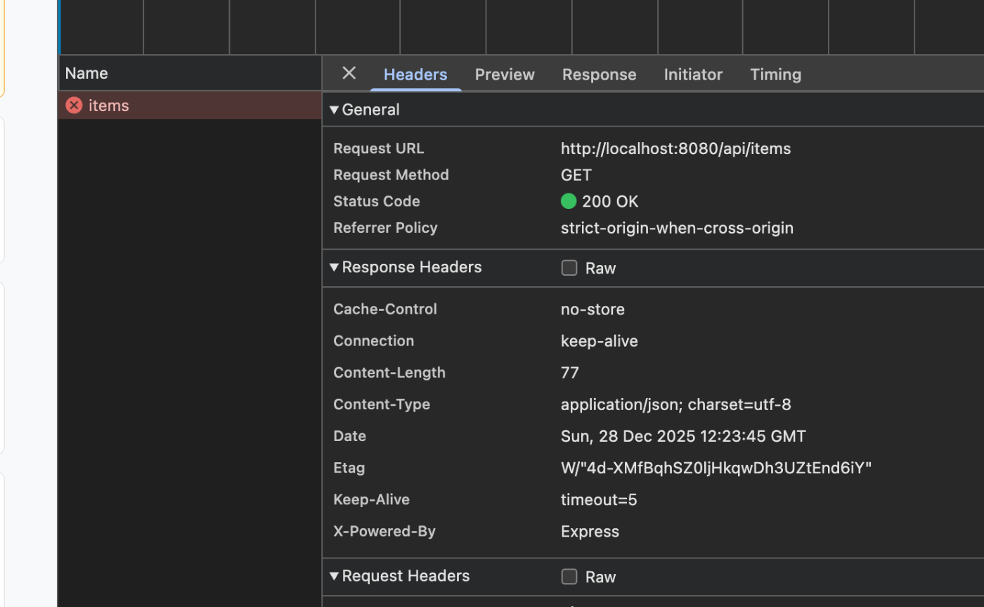This screenshot has height=607, width=984.
Task: Click the keep-alive Connection value
Action: [600, 341]
